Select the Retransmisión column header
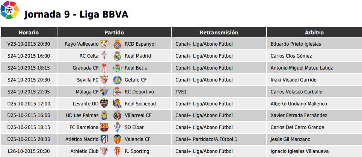362x157 pixels. coord(219,33)
